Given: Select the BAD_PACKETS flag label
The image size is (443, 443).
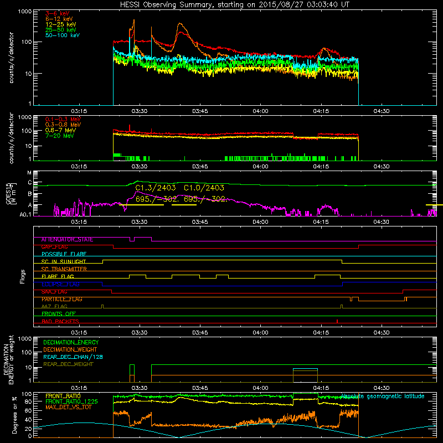Looking at the screenshot, I should 60,321.
